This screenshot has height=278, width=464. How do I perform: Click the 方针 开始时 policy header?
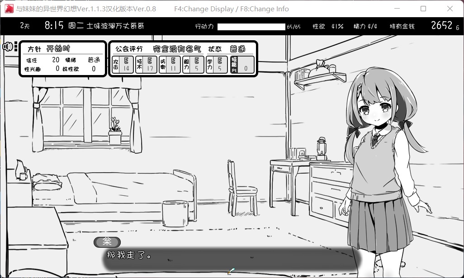49,49
